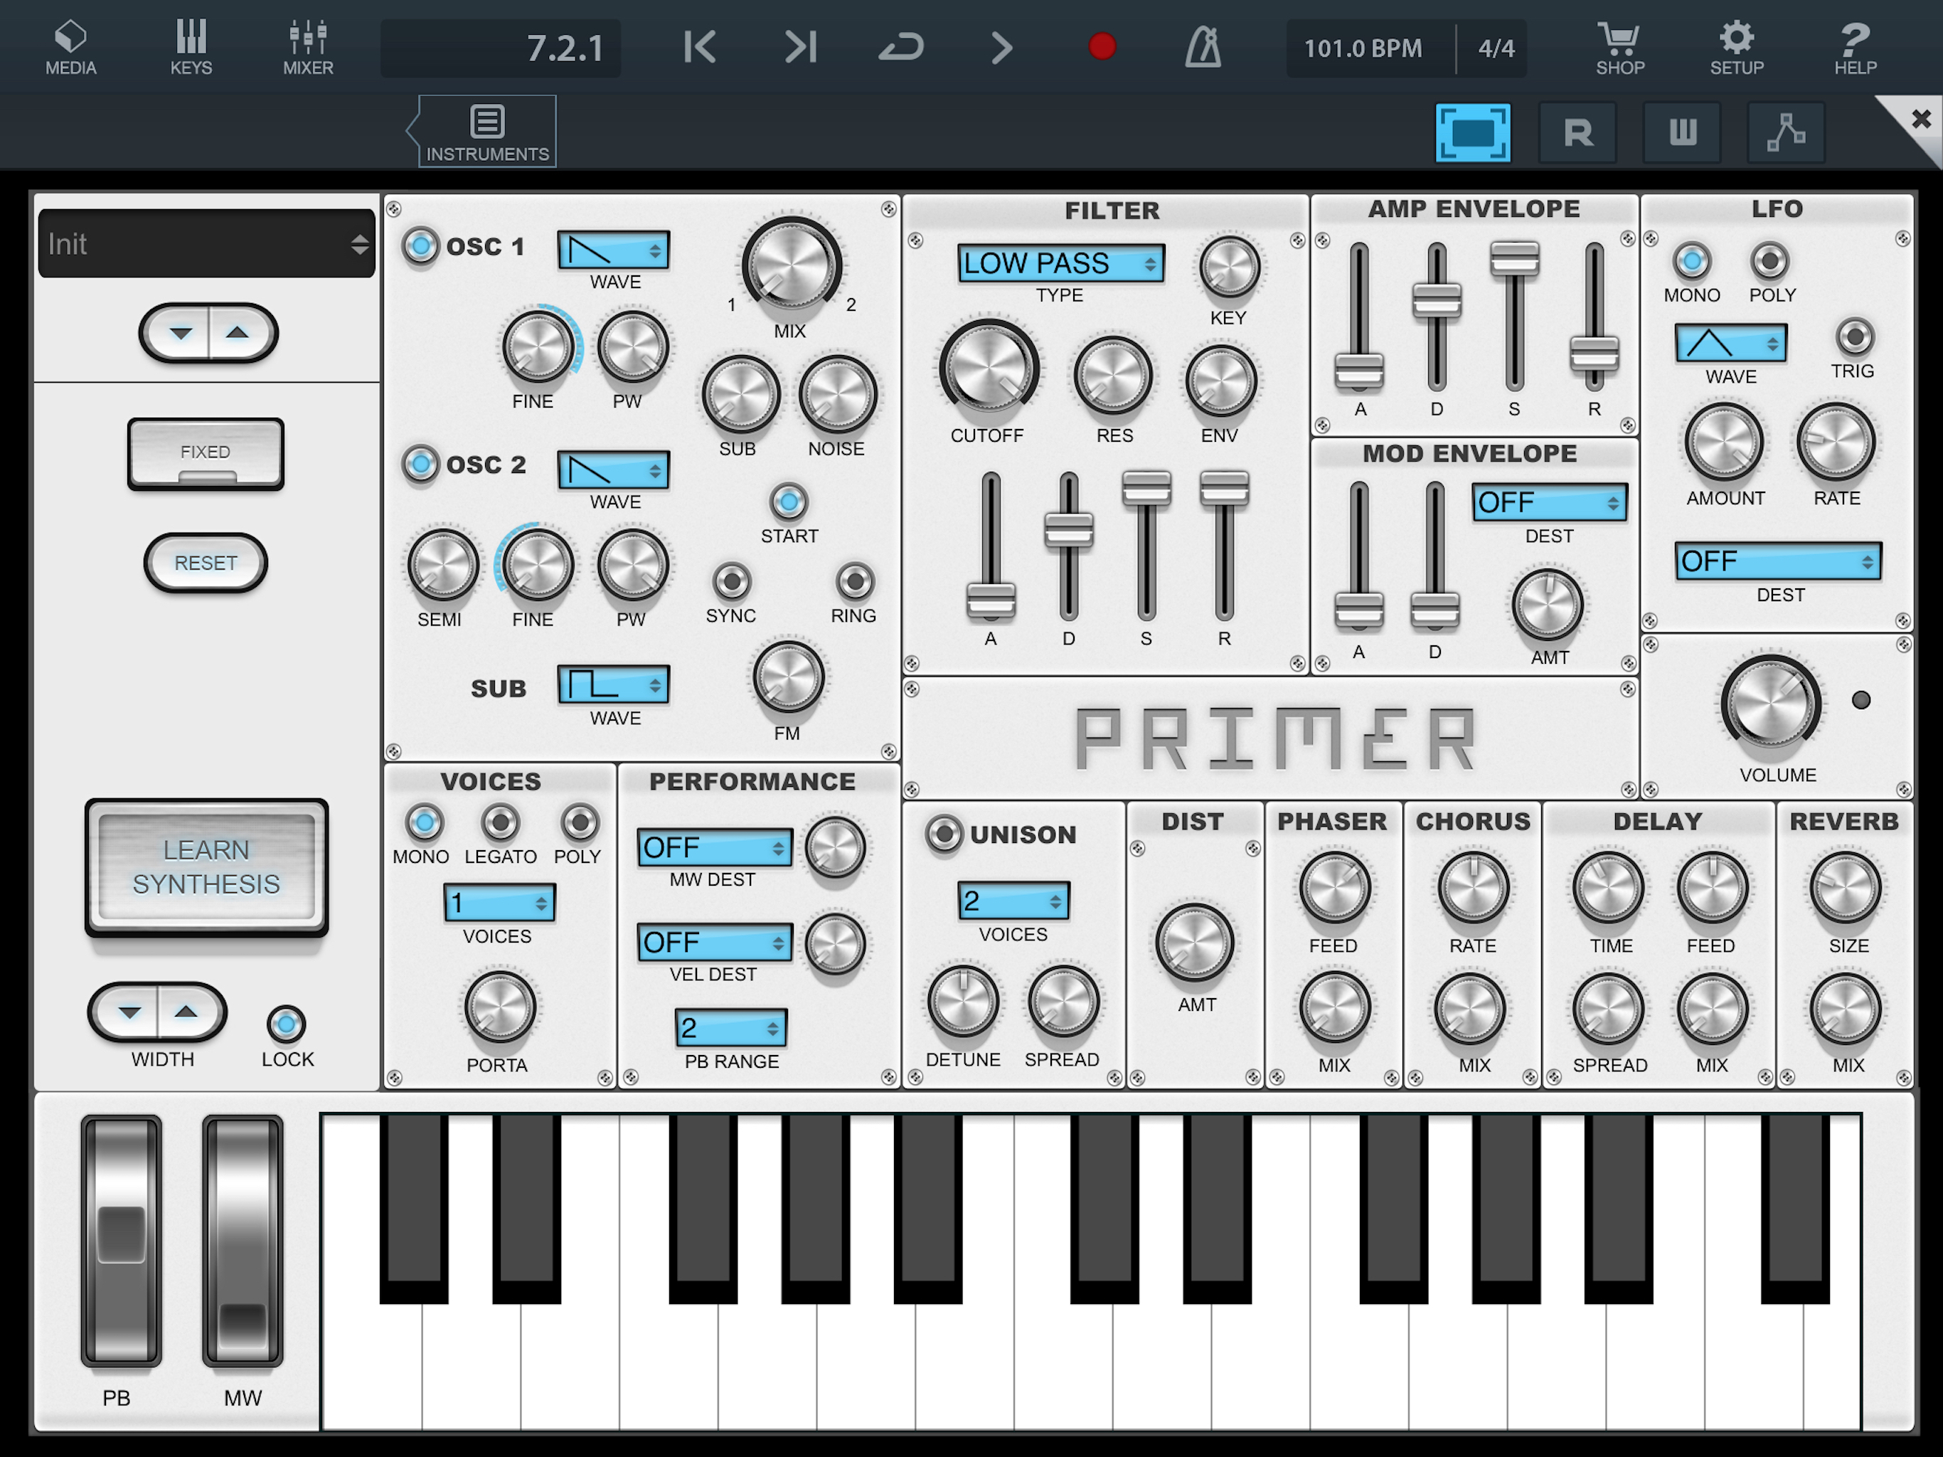Expand the Init preset selector

(207, 244)
